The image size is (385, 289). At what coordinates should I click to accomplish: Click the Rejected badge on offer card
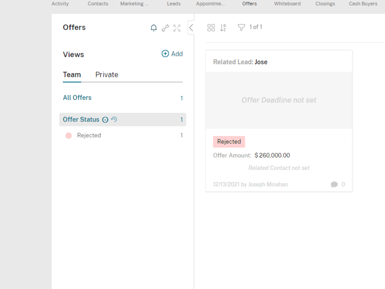pos(229,142)
